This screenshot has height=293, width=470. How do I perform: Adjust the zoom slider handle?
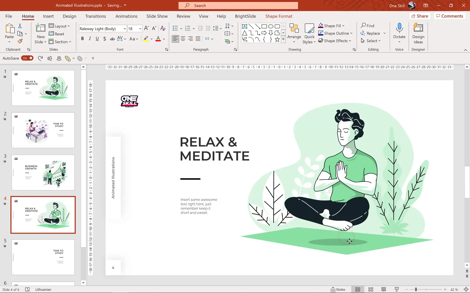pos(416,289)
